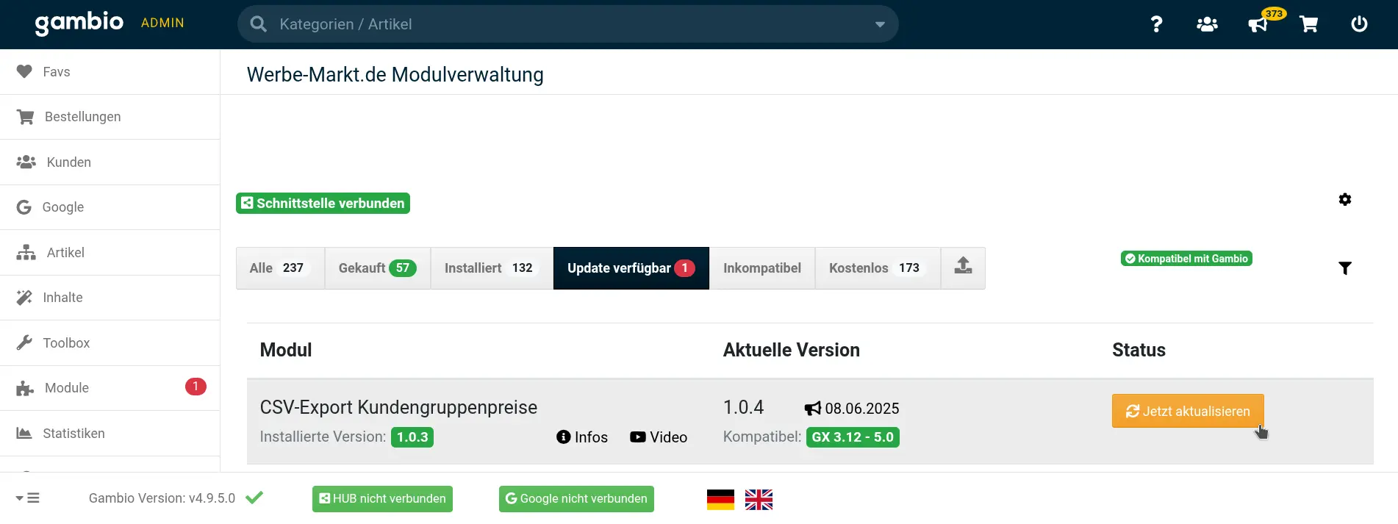Screen dimensions: 1398x524
Task: Open the megaphone news icon with 373 badge
Action: click(x=1258, y=24)
